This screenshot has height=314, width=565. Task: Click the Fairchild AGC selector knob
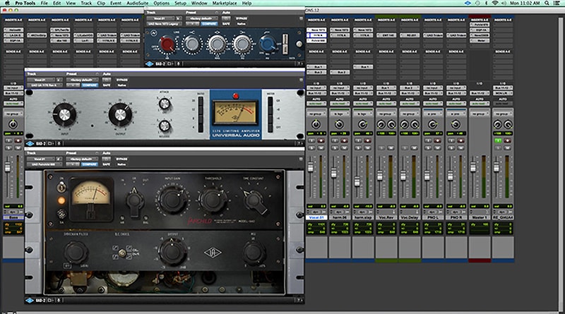coord(122,253)
